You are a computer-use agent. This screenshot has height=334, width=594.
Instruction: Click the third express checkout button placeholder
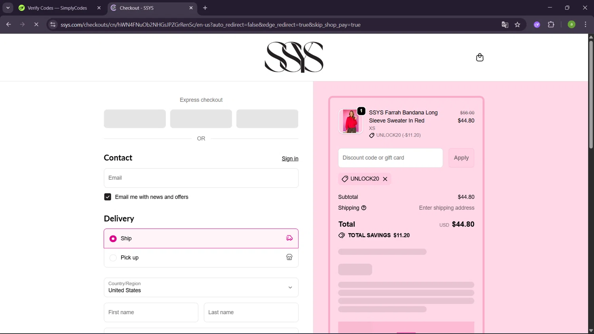267,119
